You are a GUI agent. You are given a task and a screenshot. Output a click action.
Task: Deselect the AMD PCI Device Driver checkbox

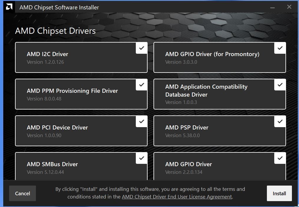tap(141, 122)
